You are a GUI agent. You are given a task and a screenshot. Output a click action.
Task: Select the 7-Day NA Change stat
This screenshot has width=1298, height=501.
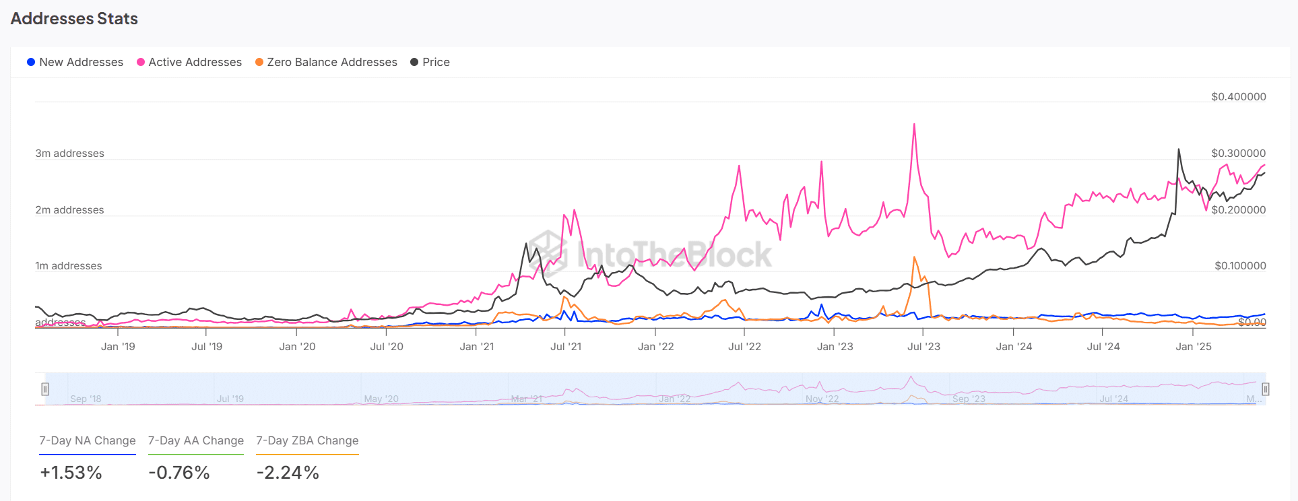(87, 440)
